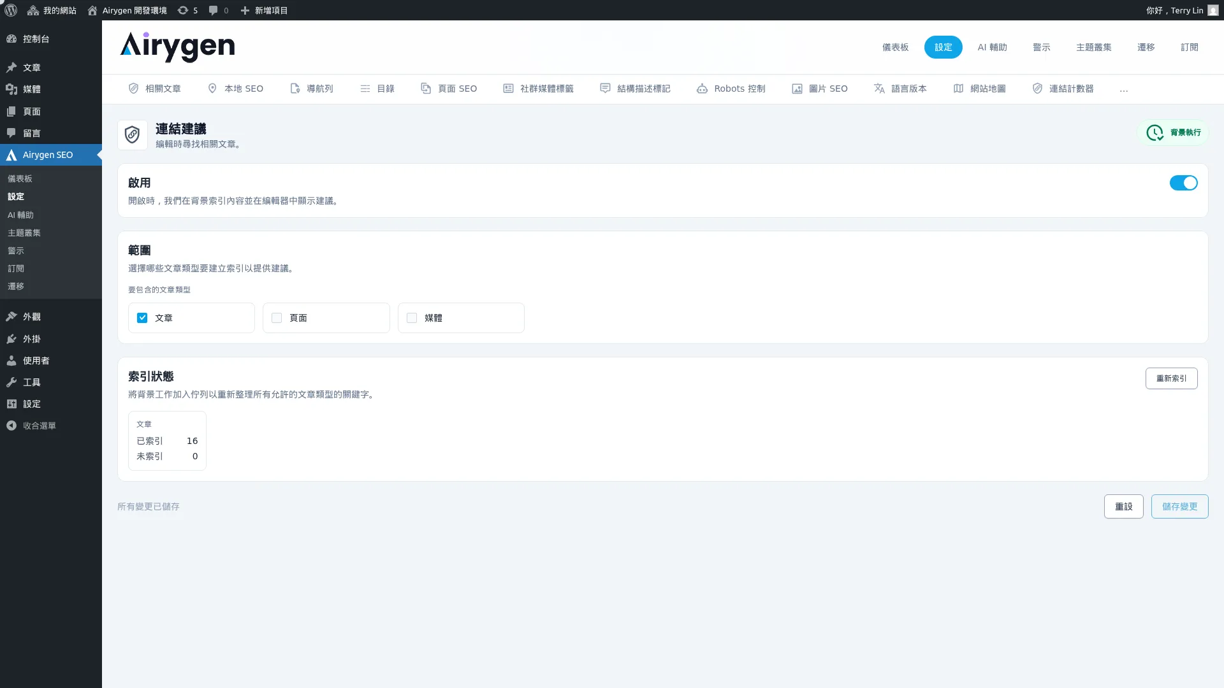Select the 設定 pill in top navigation
The image size is (1224, 688).
click(943, 47)
